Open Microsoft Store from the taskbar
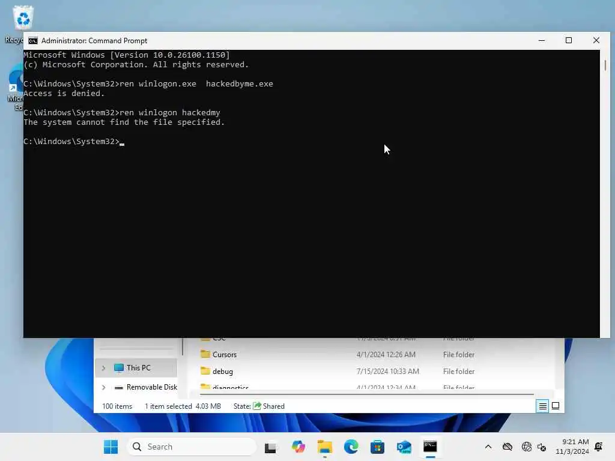The width and height of the screenshot is (615, 461). 377,447
